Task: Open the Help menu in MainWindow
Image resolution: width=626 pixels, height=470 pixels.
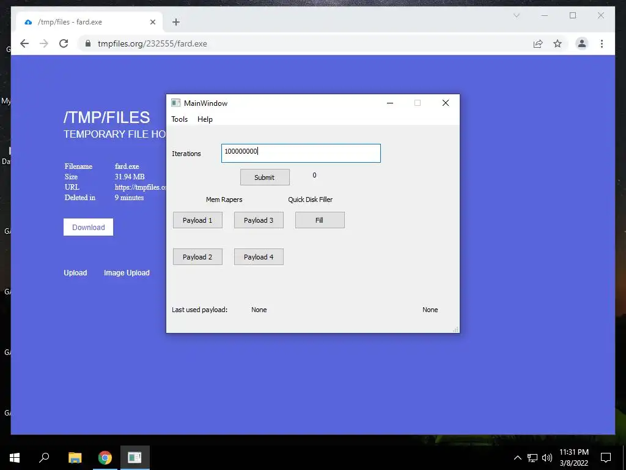Action: tap(205, 119)
